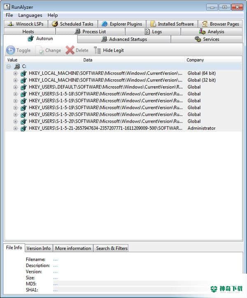The width and height of the screenshot is (247, 298).
Task: Click the Autorun tab icon
Action: (x=30, y=38)
